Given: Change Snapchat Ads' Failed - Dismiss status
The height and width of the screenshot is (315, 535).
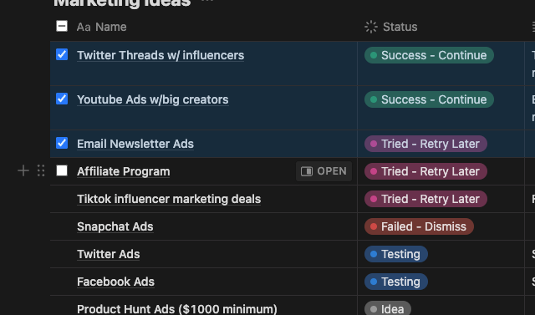Looking at the screenshot, I should click(x=419, y=226).
